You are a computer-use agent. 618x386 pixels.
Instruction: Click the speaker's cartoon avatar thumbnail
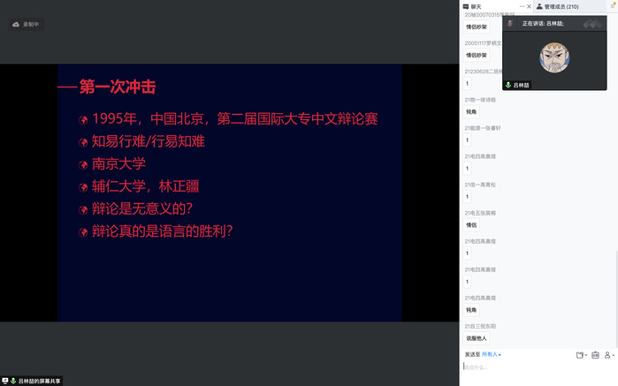pyautogui.click(x=554, y=57)
